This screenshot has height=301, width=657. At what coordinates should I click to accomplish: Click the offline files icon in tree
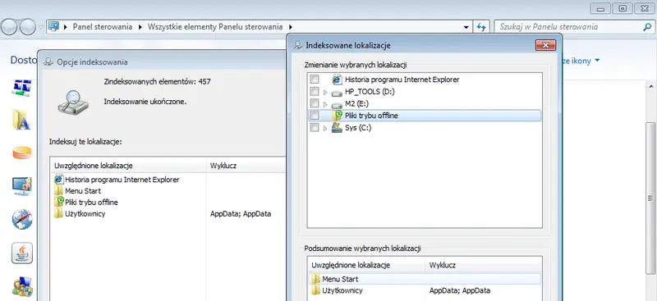tap(337, 115)
